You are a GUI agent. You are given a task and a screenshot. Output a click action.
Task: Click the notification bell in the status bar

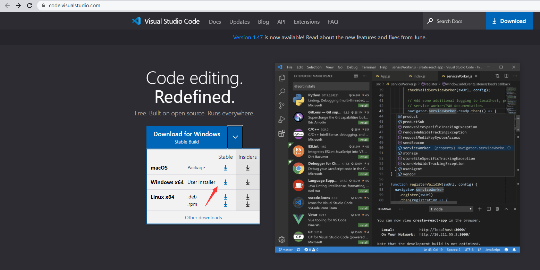tap(514, 250)
